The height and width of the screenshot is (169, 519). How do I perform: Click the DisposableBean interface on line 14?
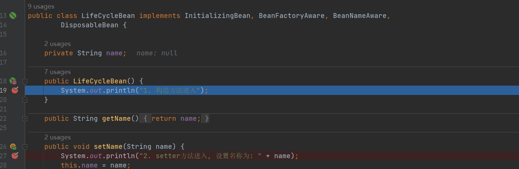point(89,25)
